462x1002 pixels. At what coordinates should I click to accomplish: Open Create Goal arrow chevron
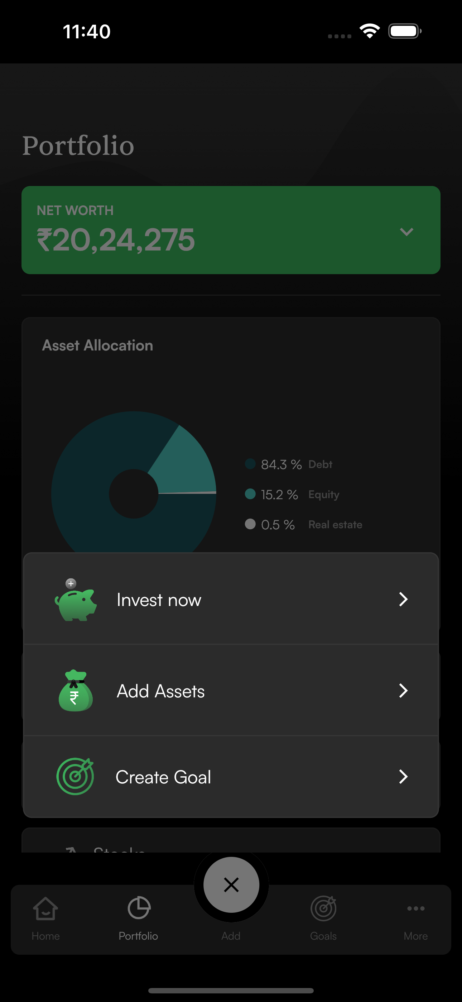[x=403, y=777]
